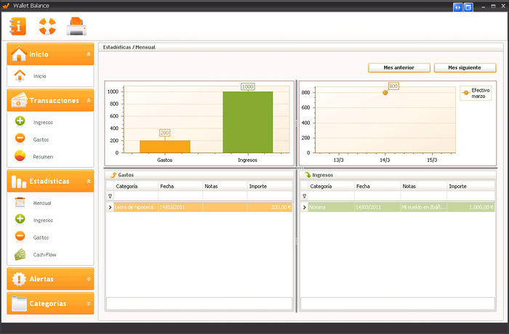509x334 pixels.
Task: Click the Fecha header in Ingresos table
Action: pos(377,187)
